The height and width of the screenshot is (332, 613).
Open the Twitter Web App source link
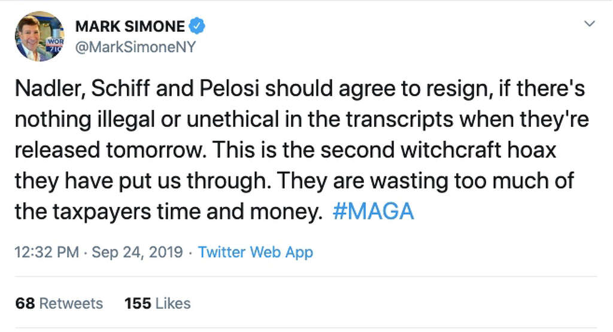click(x=255, y=252)
